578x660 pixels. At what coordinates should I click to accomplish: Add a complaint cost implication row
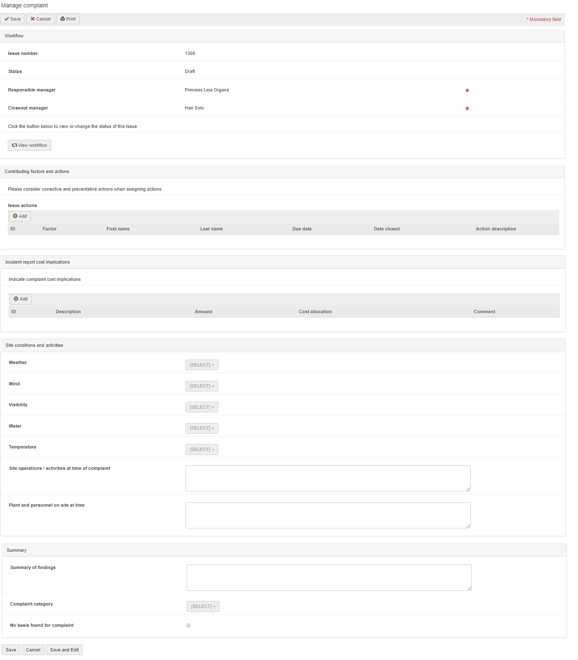tap(20, 299)
